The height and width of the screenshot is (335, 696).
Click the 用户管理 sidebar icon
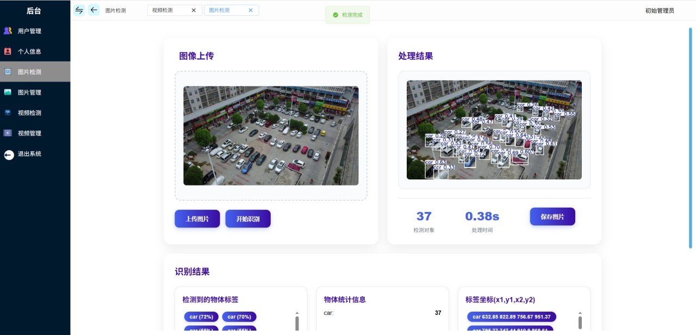[8, 31]
